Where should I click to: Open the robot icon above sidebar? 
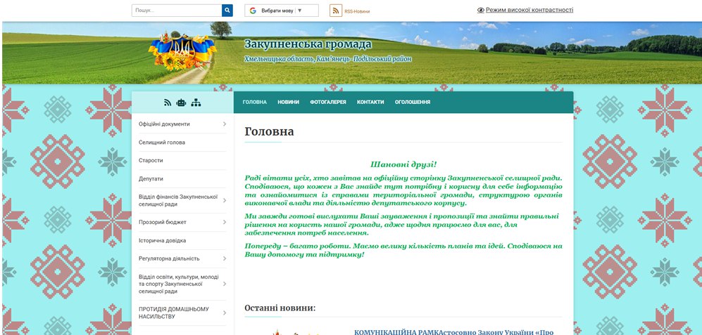[181, 103]
